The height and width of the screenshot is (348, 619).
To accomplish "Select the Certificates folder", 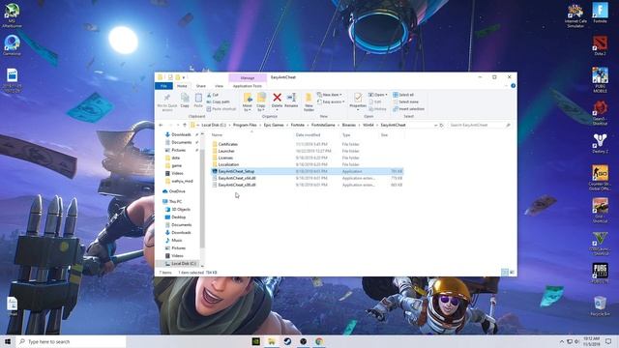I will point(228,144).
